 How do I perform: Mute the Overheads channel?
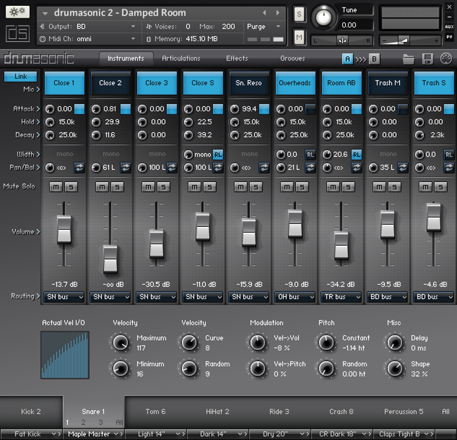[287, 187]
